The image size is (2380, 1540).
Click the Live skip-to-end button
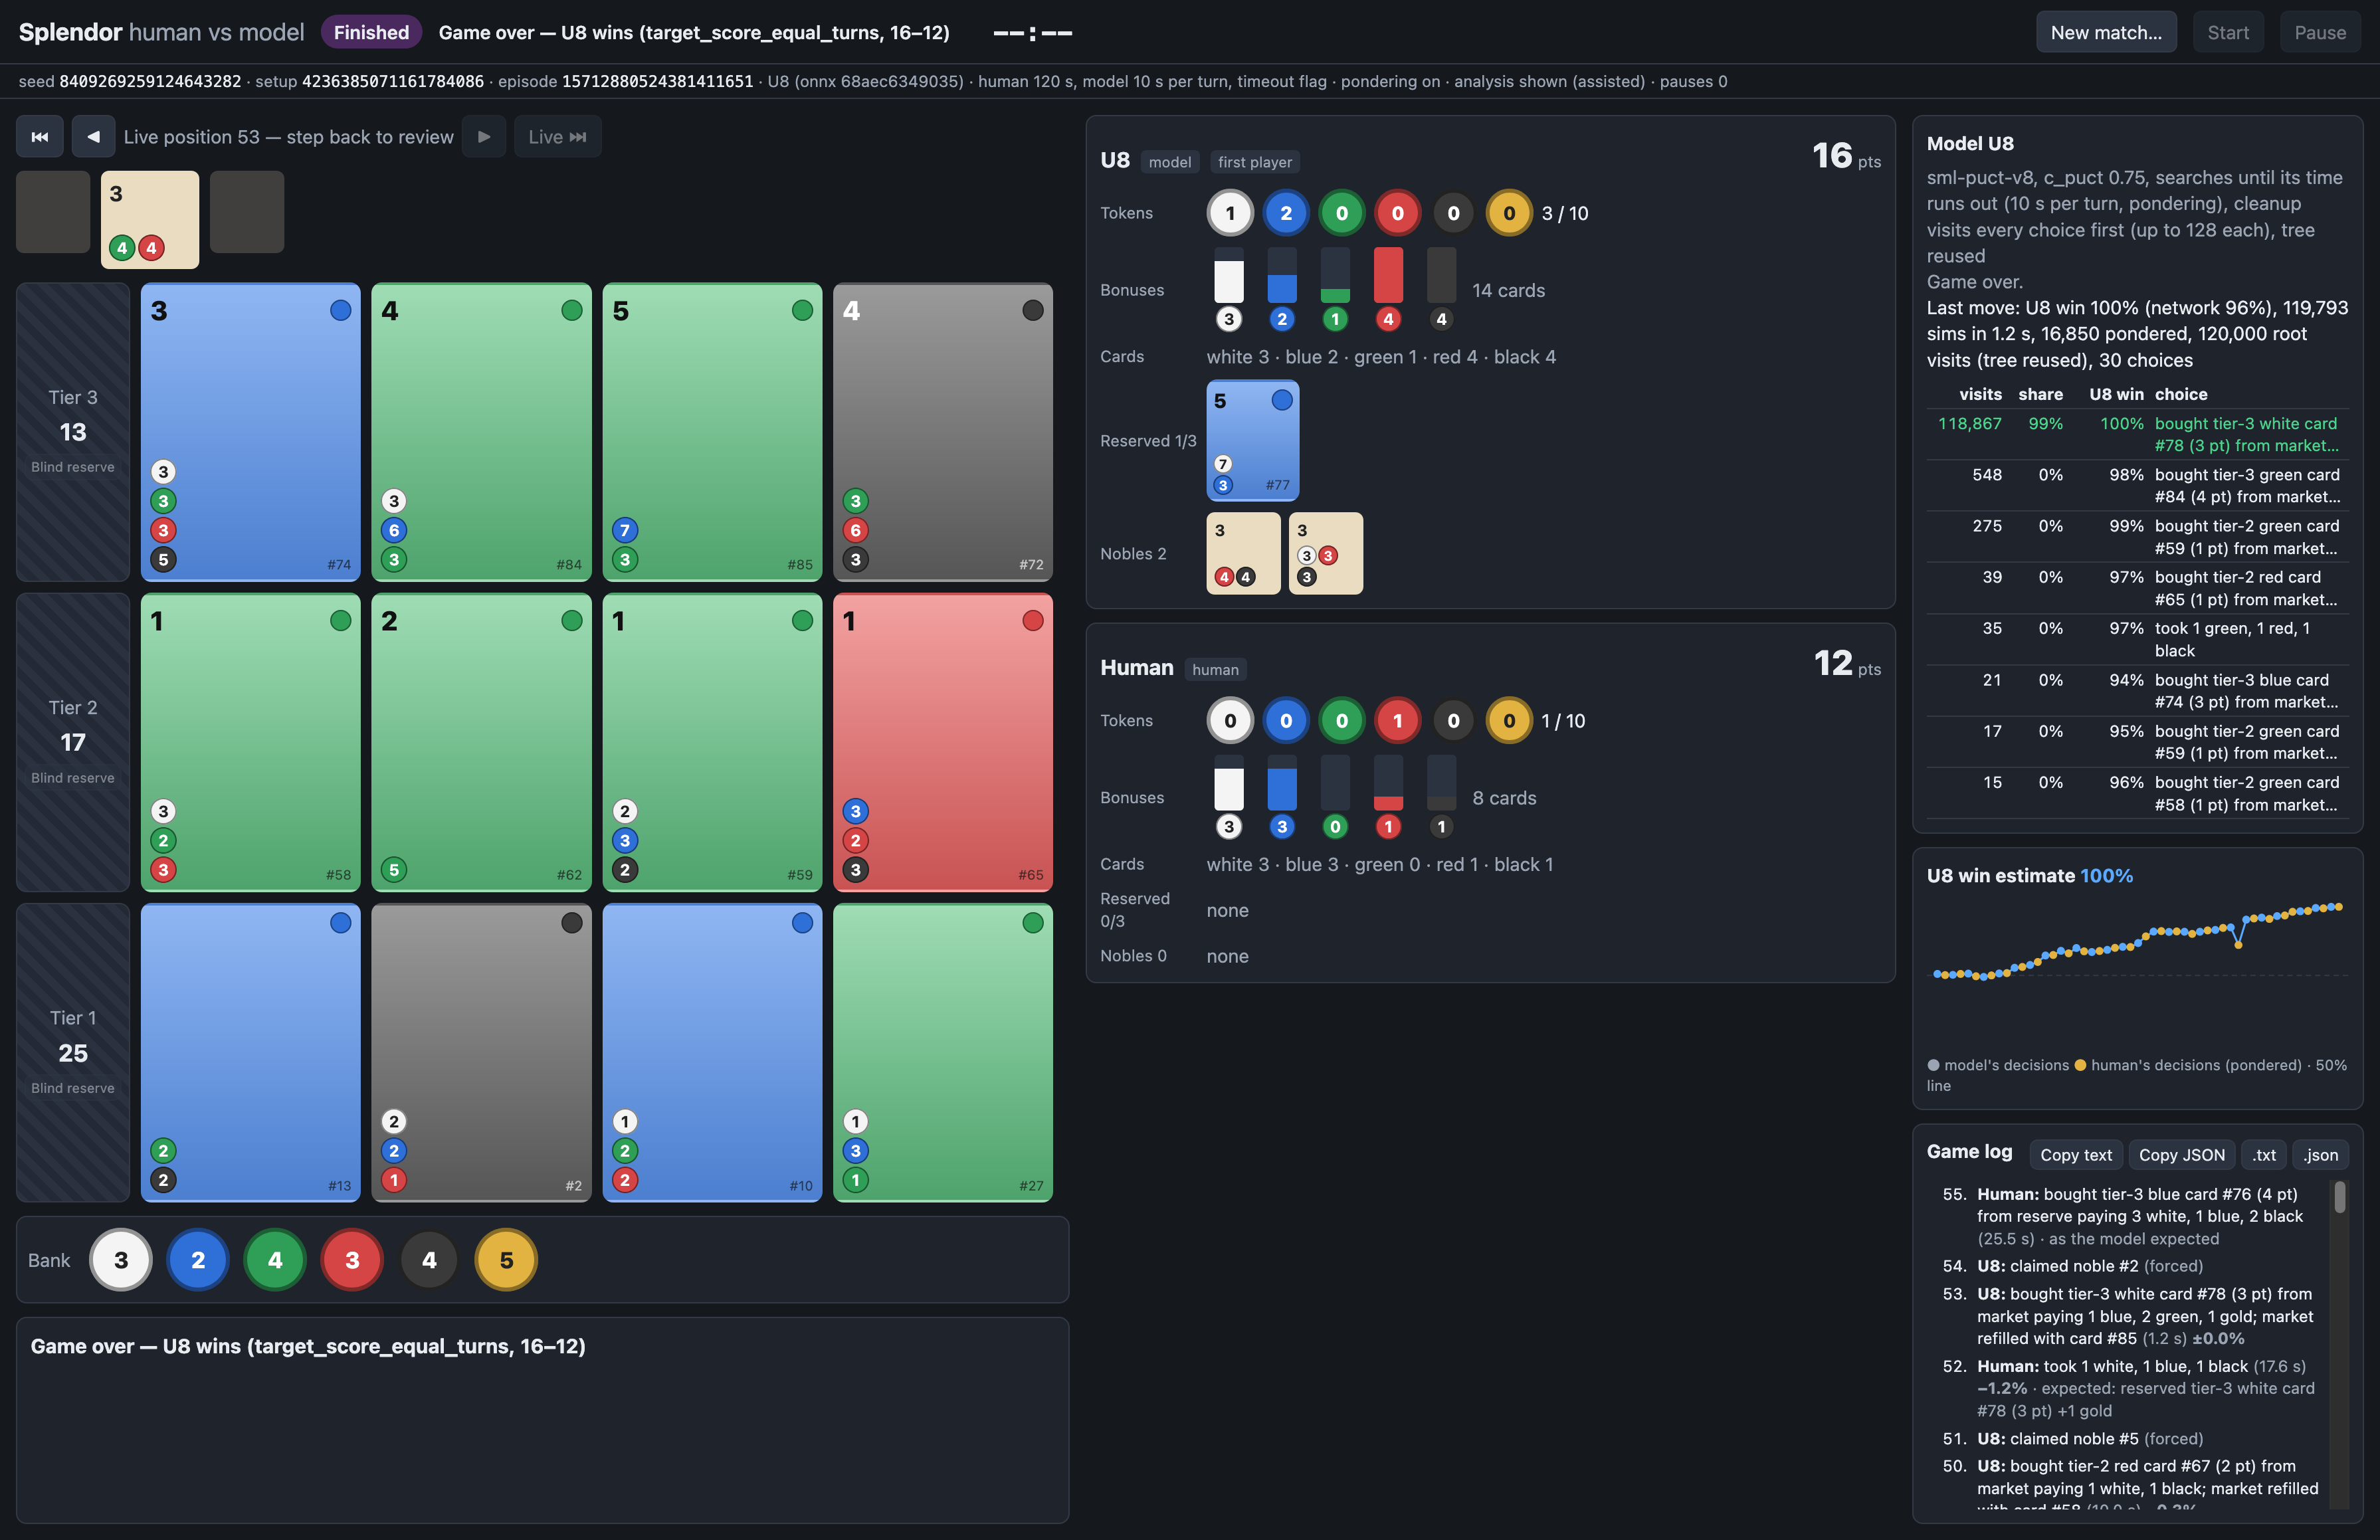pos(557,137)
